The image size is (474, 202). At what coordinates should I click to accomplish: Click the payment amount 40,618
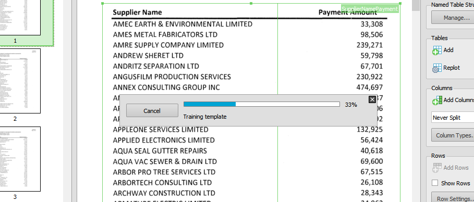[x=371, y=150]
